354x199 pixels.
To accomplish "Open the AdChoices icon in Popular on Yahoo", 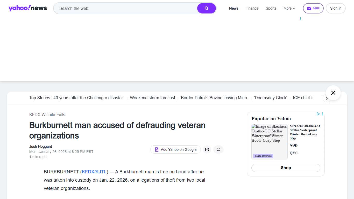I will [318, 114].
